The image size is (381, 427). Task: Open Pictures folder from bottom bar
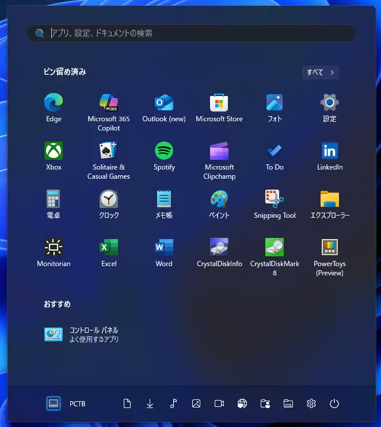[x=196, y=403]
